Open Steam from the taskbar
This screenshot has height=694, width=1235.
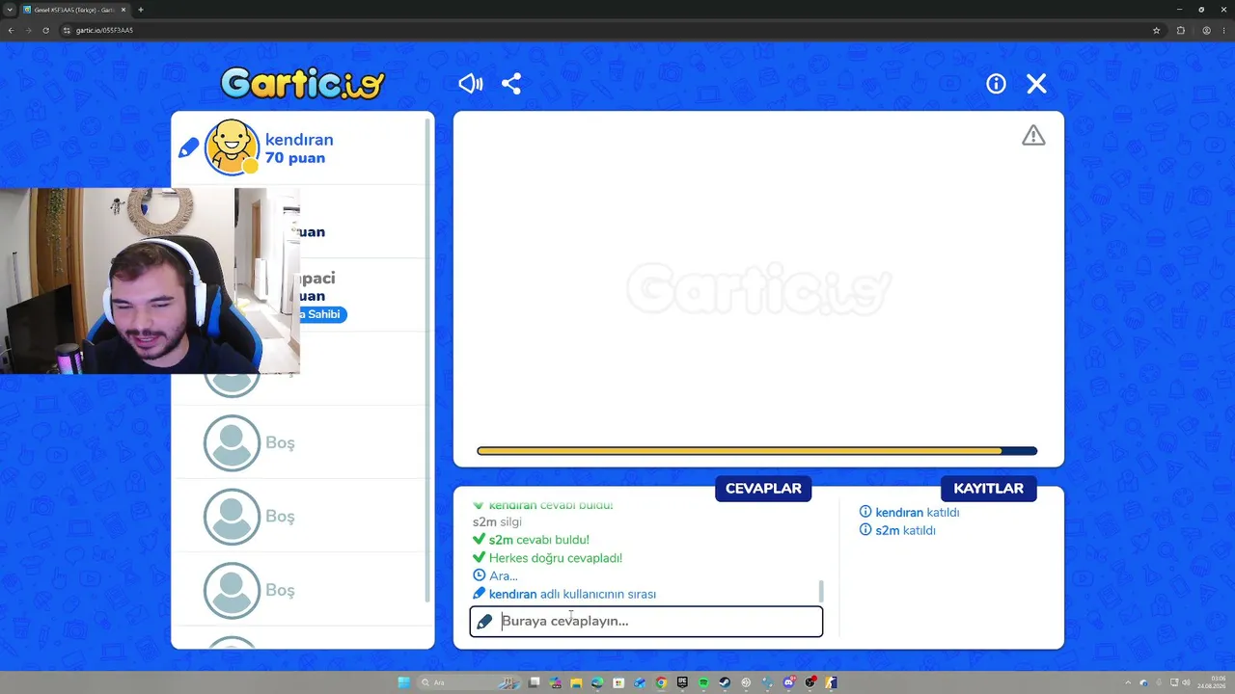(x=725, y=682)
